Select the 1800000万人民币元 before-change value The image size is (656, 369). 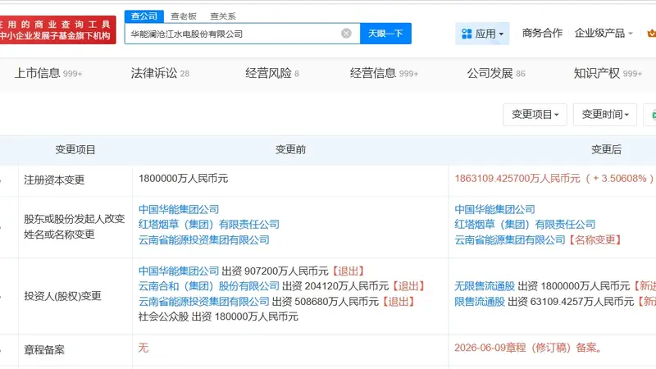pyautogui.click(x=183, y=179)
